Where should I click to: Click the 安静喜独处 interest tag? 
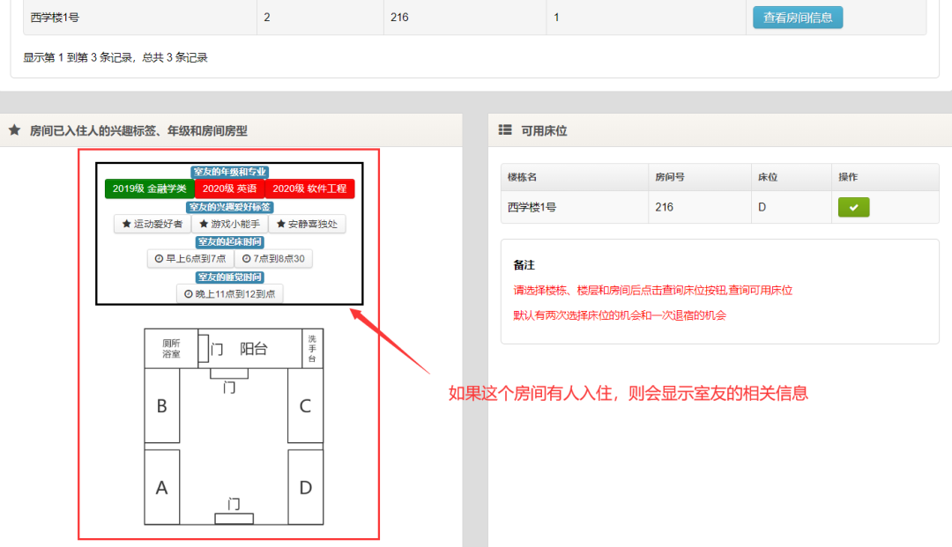308,224
